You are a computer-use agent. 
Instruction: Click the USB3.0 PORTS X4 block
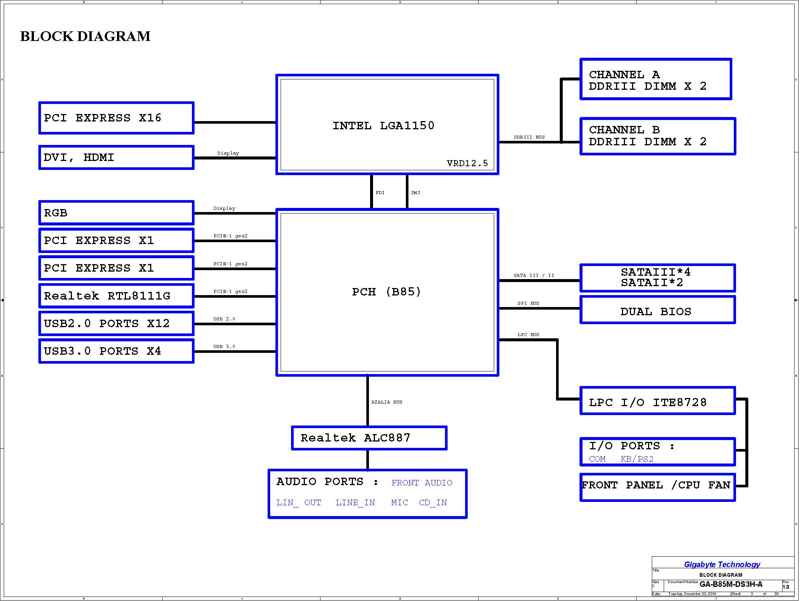click(x=116, y=351)
